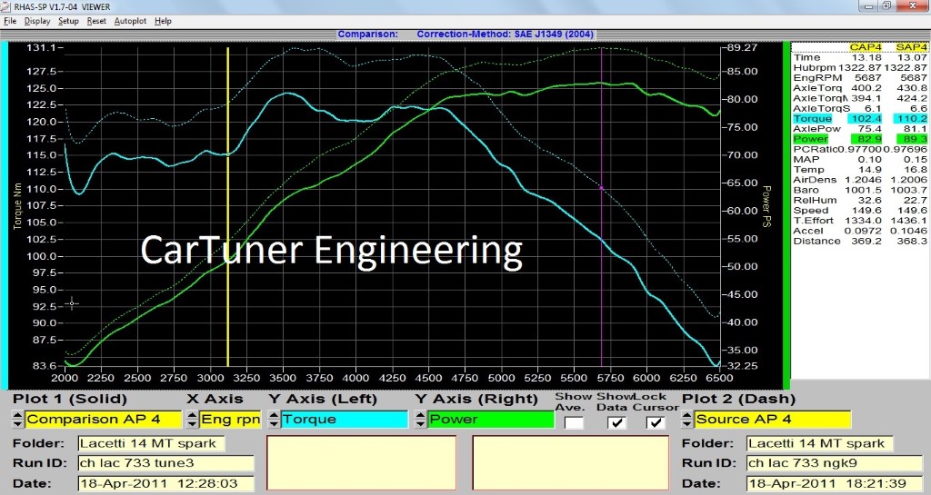931x495 pixels.
Task: Click the RHAS-SP title bar app icon
Action: [x=7, y=6]
